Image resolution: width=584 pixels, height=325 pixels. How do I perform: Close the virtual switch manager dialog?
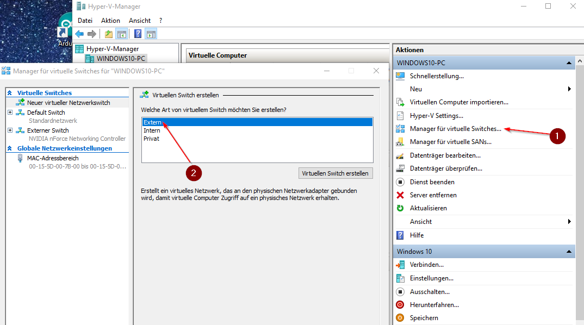pos(376,71)
